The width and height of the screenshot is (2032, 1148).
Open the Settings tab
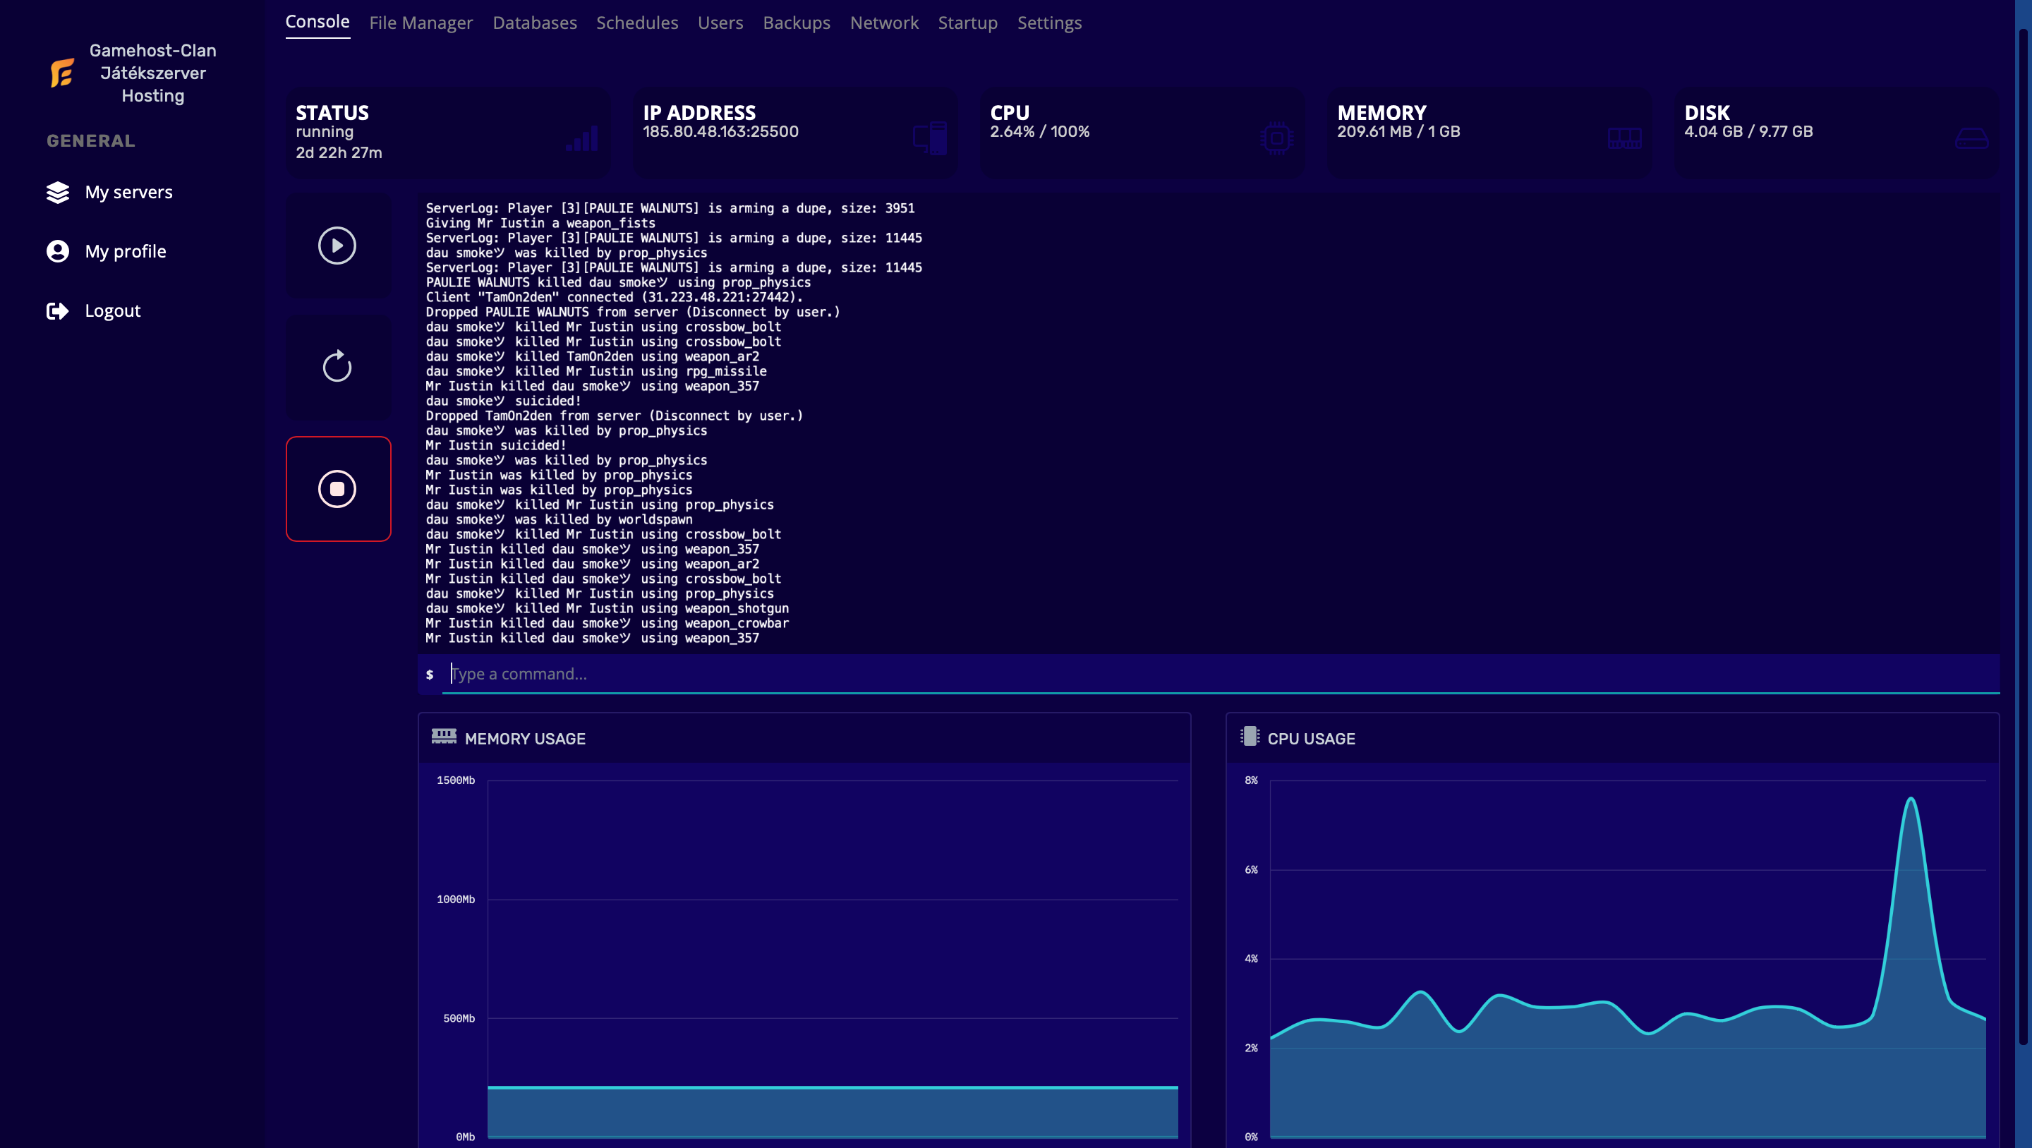click(1049, 23)
